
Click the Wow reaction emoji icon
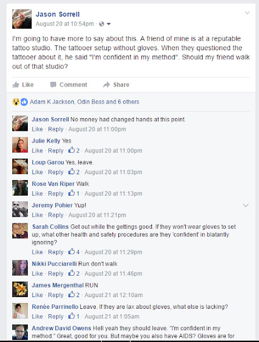point(16,102)
